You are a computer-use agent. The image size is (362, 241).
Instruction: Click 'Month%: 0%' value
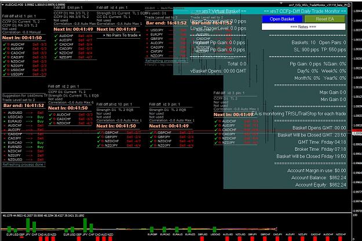307,78
